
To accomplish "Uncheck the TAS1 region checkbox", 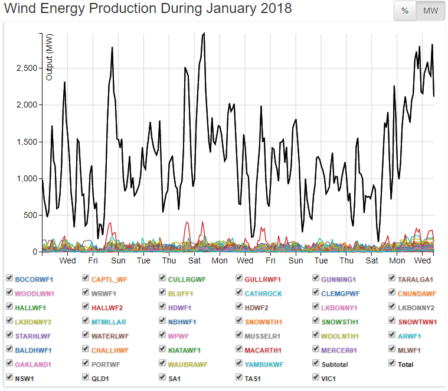I will pos(239,378).
